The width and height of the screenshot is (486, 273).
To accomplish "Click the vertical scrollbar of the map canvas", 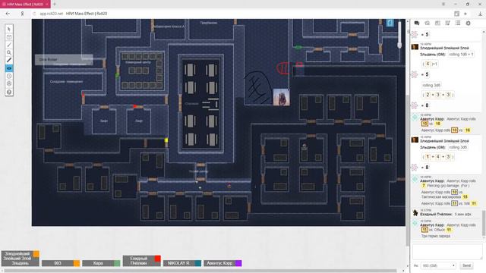I will pyautogui.click(x=408, y=170).
